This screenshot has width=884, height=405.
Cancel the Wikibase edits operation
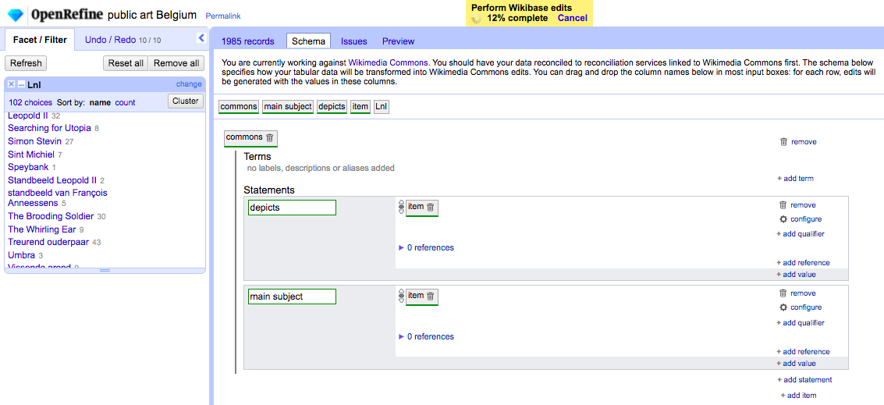572,18
